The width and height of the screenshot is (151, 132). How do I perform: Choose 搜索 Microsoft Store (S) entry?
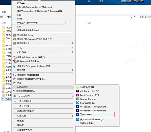pyautogui.click(x=97, y=120)
